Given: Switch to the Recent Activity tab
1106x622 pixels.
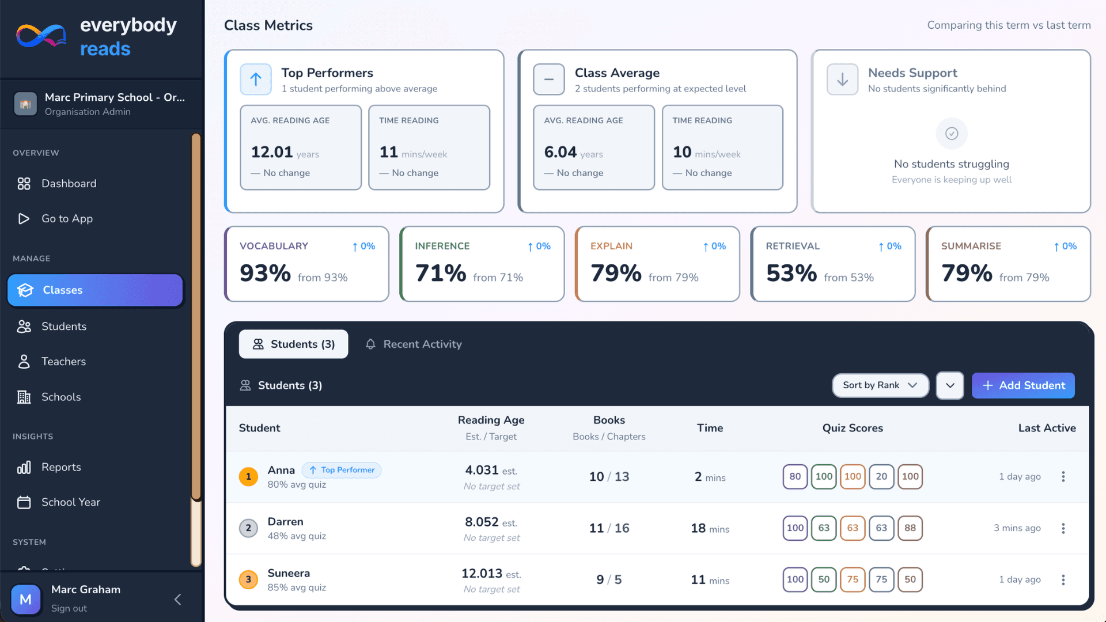Looking at the screenshot, I should (x=413, y=344).
